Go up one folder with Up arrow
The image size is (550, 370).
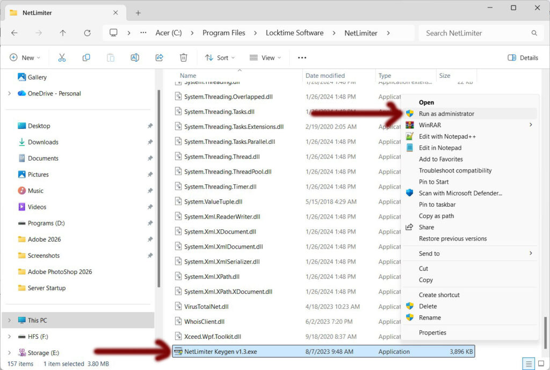coord(63,33)
